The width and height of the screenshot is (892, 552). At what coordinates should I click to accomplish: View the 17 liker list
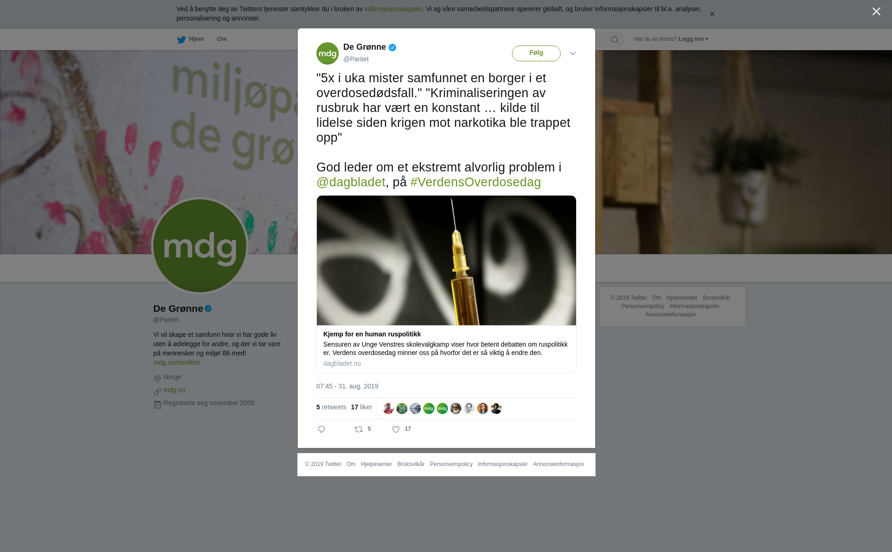pyautogui.click(x=361, y=407)
